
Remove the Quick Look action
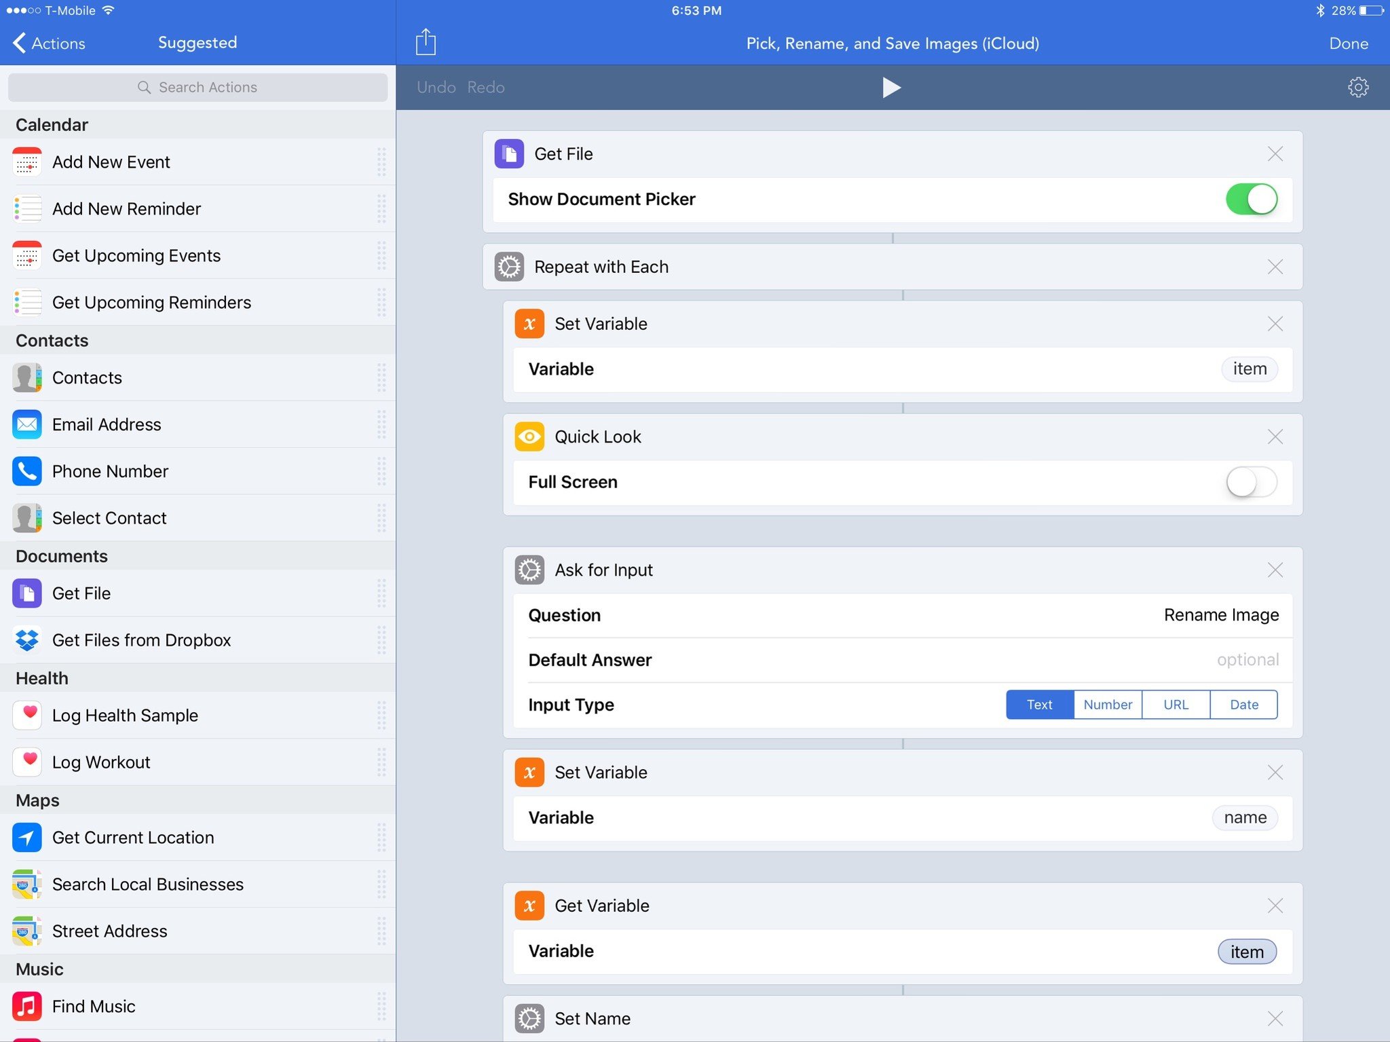coord(1275,436)
